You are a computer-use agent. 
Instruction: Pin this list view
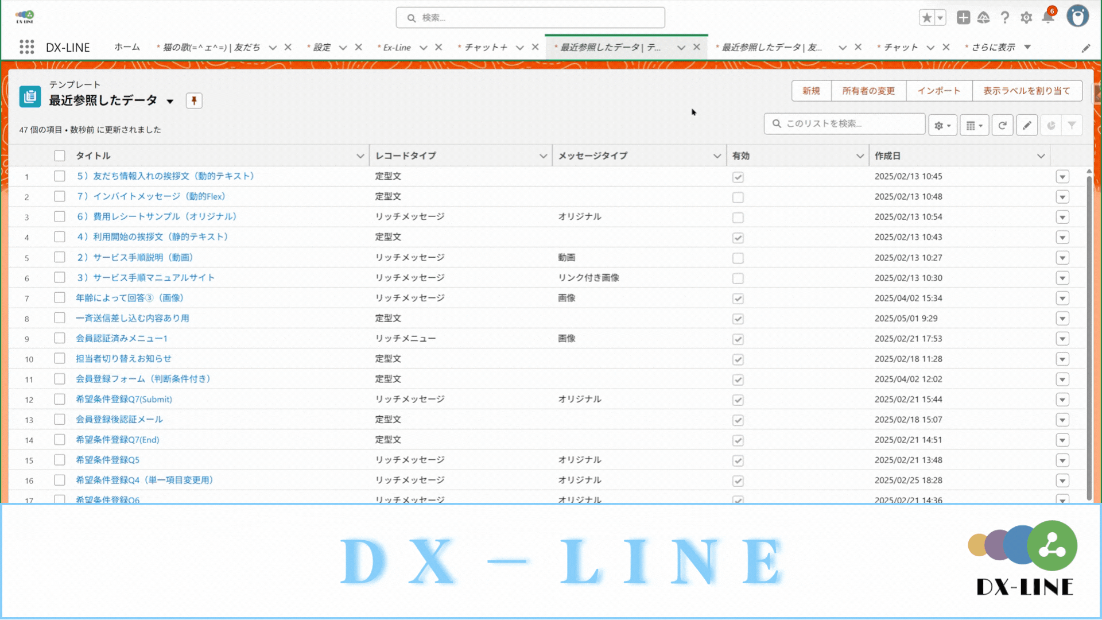pyautogui.click(x=194, y=101)
